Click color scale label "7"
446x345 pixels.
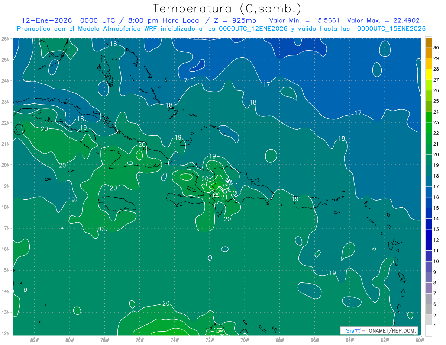click(435, 293)
